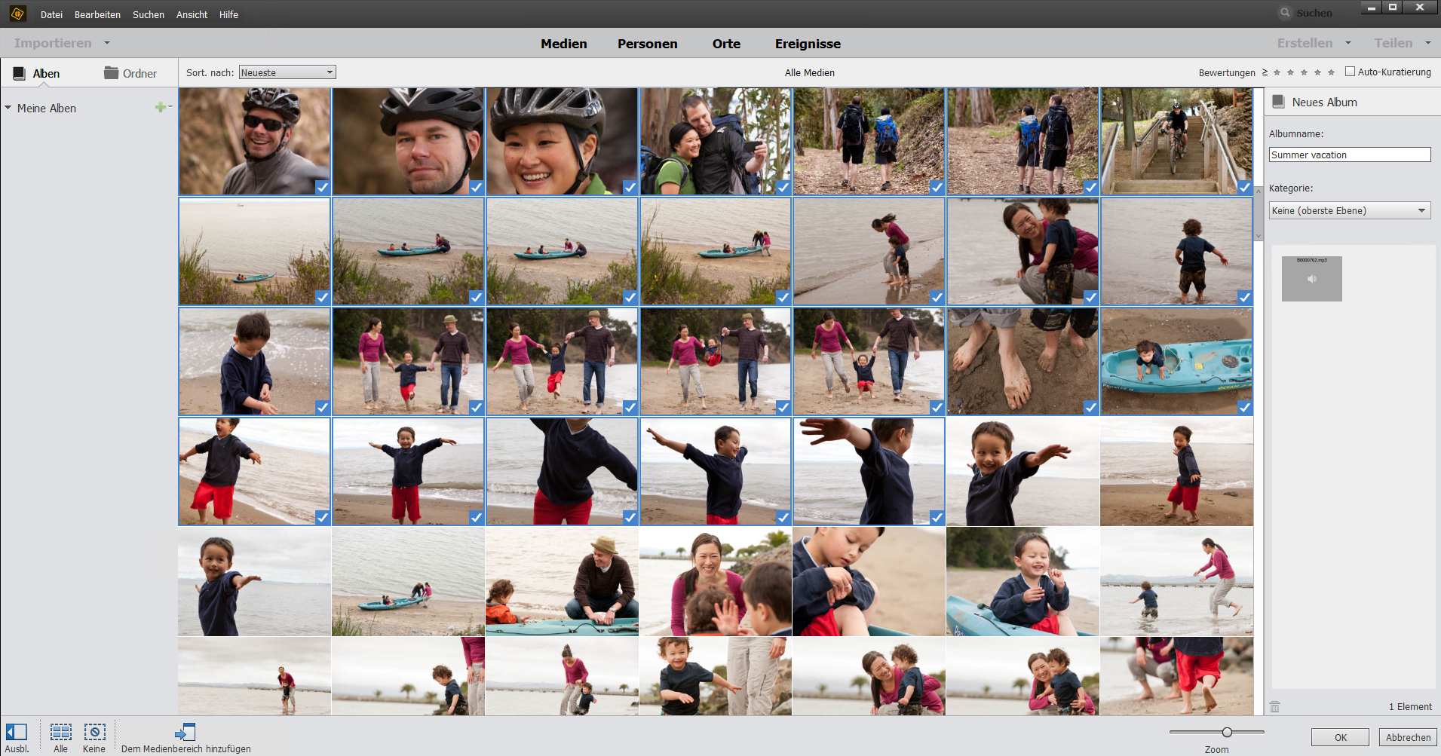This screenshot has width=1441, height=756.
Task: Switch to the Medien view
Action: pos(564,44)
